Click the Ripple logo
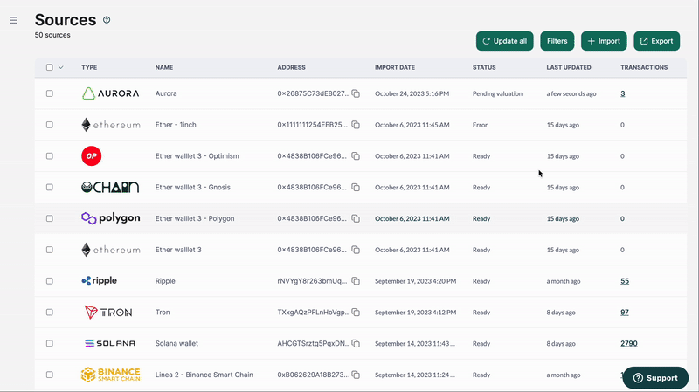This screenshot has width=699, height=392. pyautogui.click(x=99, y=280)
